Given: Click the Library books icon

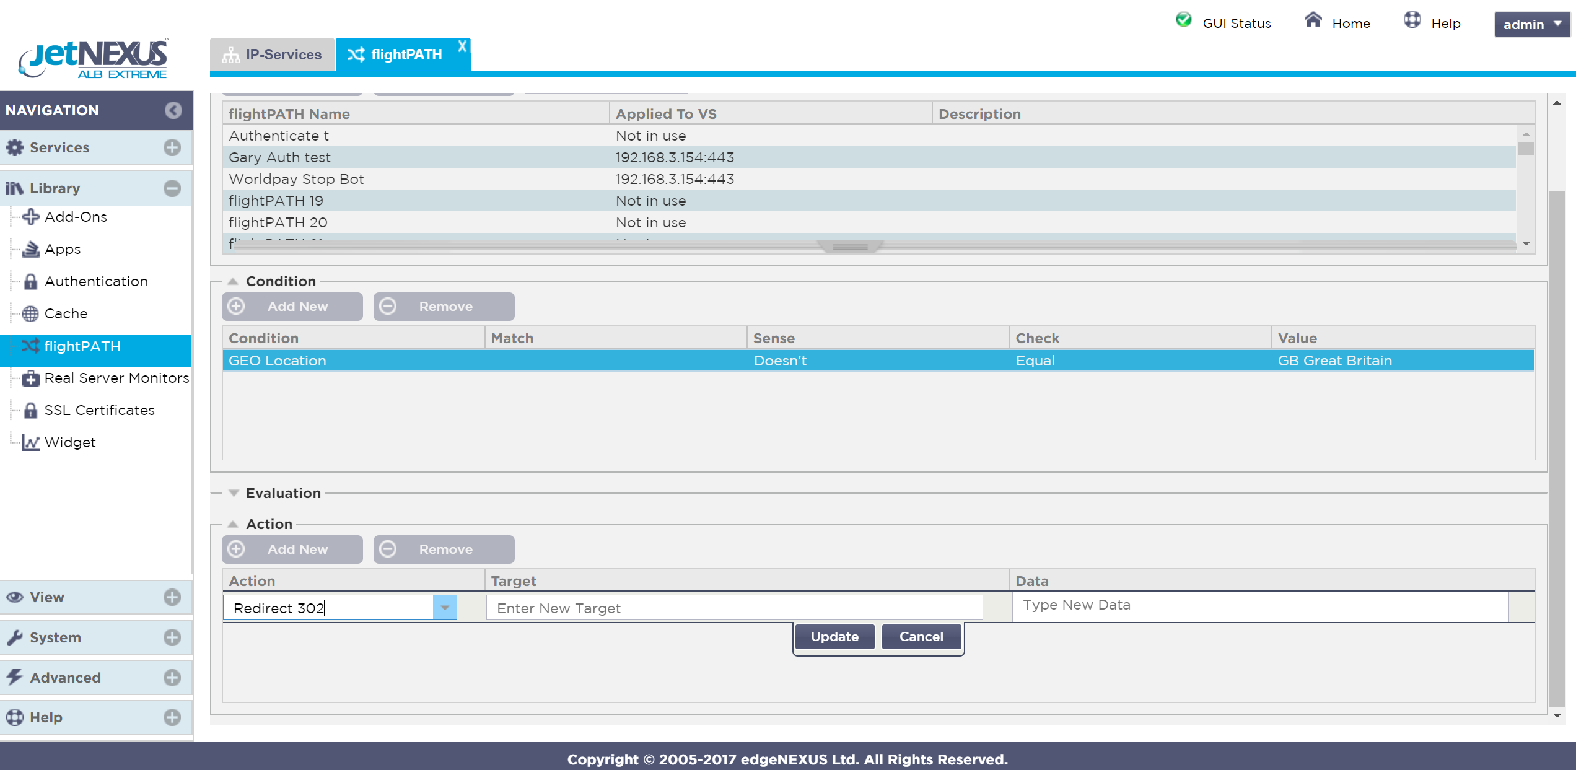Looking at the screenshot, I should (x=15, y=188).
